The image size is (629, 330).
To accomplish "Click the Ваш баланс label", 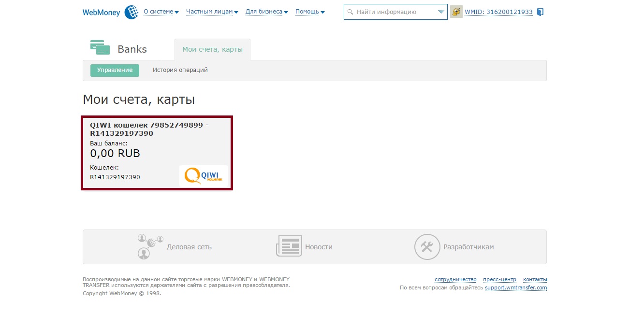I will (x=109, y=143).
